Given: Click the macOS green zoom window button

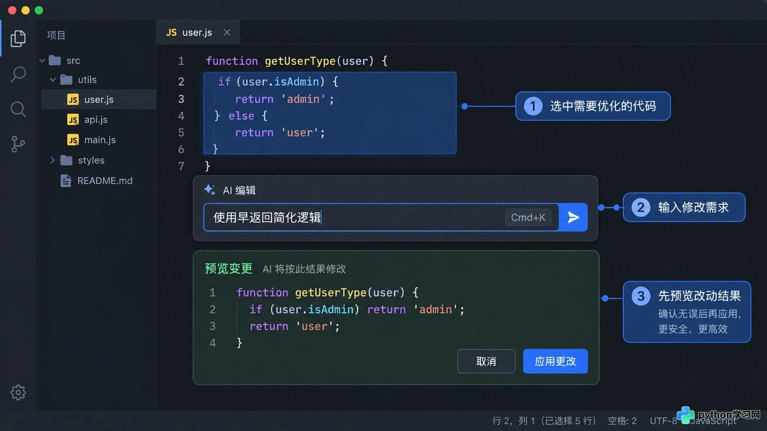Looking at the screenshot, I should [x=38, y=10].
